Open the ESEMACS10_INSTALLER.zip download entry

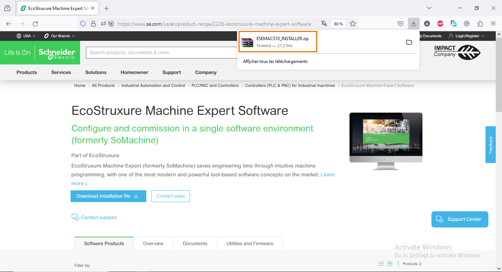coord(277,42)
